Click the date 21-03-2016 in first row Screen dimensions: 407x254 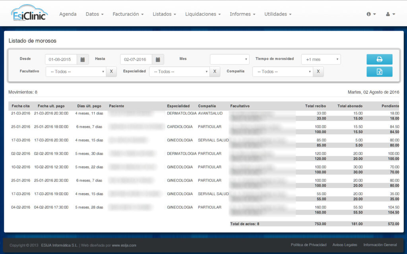[x=21, y=113]
